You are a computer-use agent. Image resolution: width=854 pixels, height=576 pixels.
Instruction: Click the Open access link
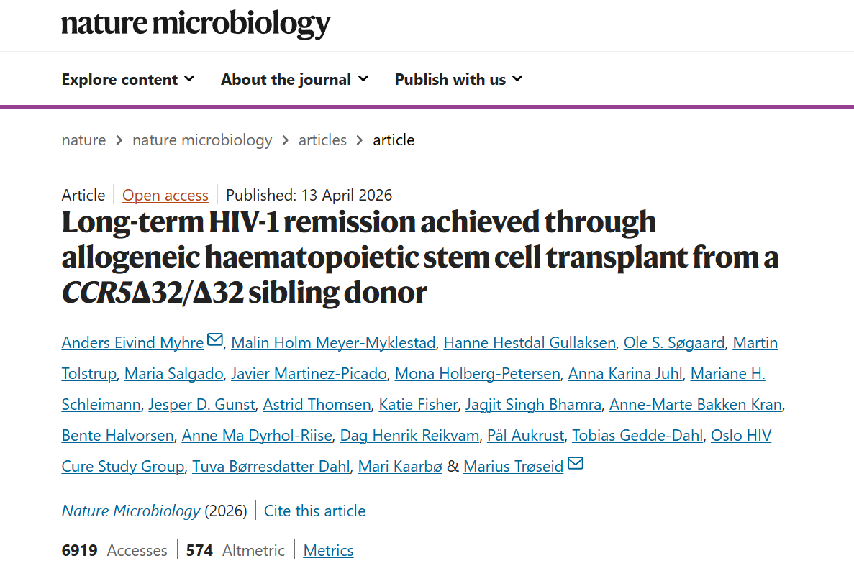click(165, 195)
